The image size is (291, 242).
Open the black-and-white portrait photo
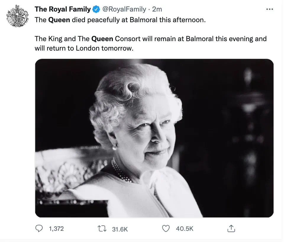click(154, 138)
